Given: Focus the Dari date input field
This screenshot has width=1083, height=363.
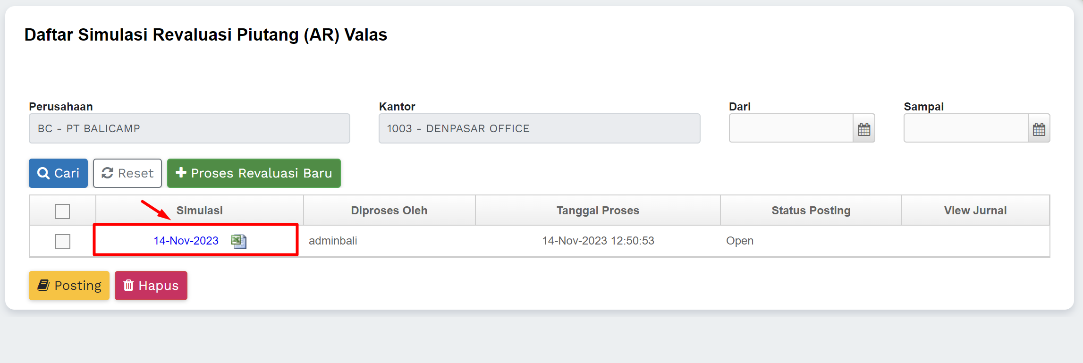Looking at the screenshot, I should [x=791, y=128].
